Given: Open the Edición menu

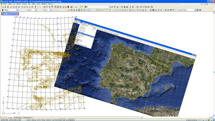Looking at the screenshot, I should (x=10, y=4).
